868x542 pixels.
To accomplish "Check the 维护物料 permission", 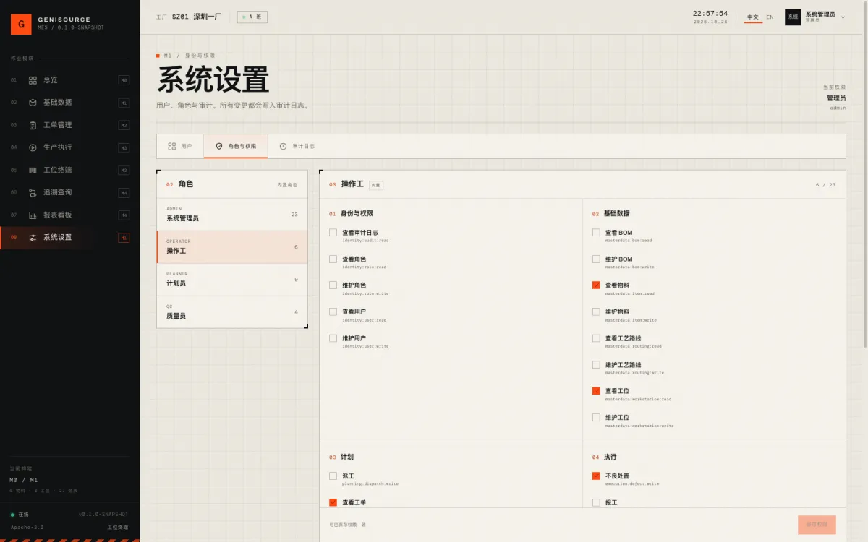I will coord(596,311).
